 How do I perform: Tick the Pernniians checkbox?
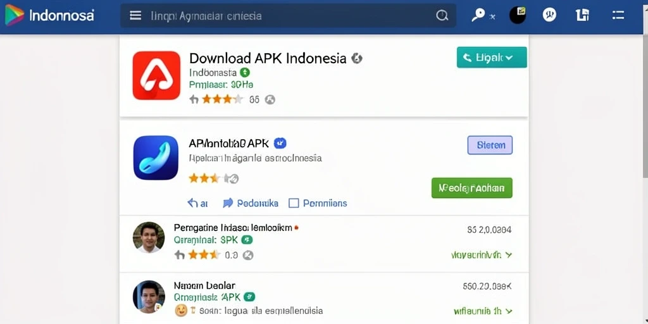(294, 203)
